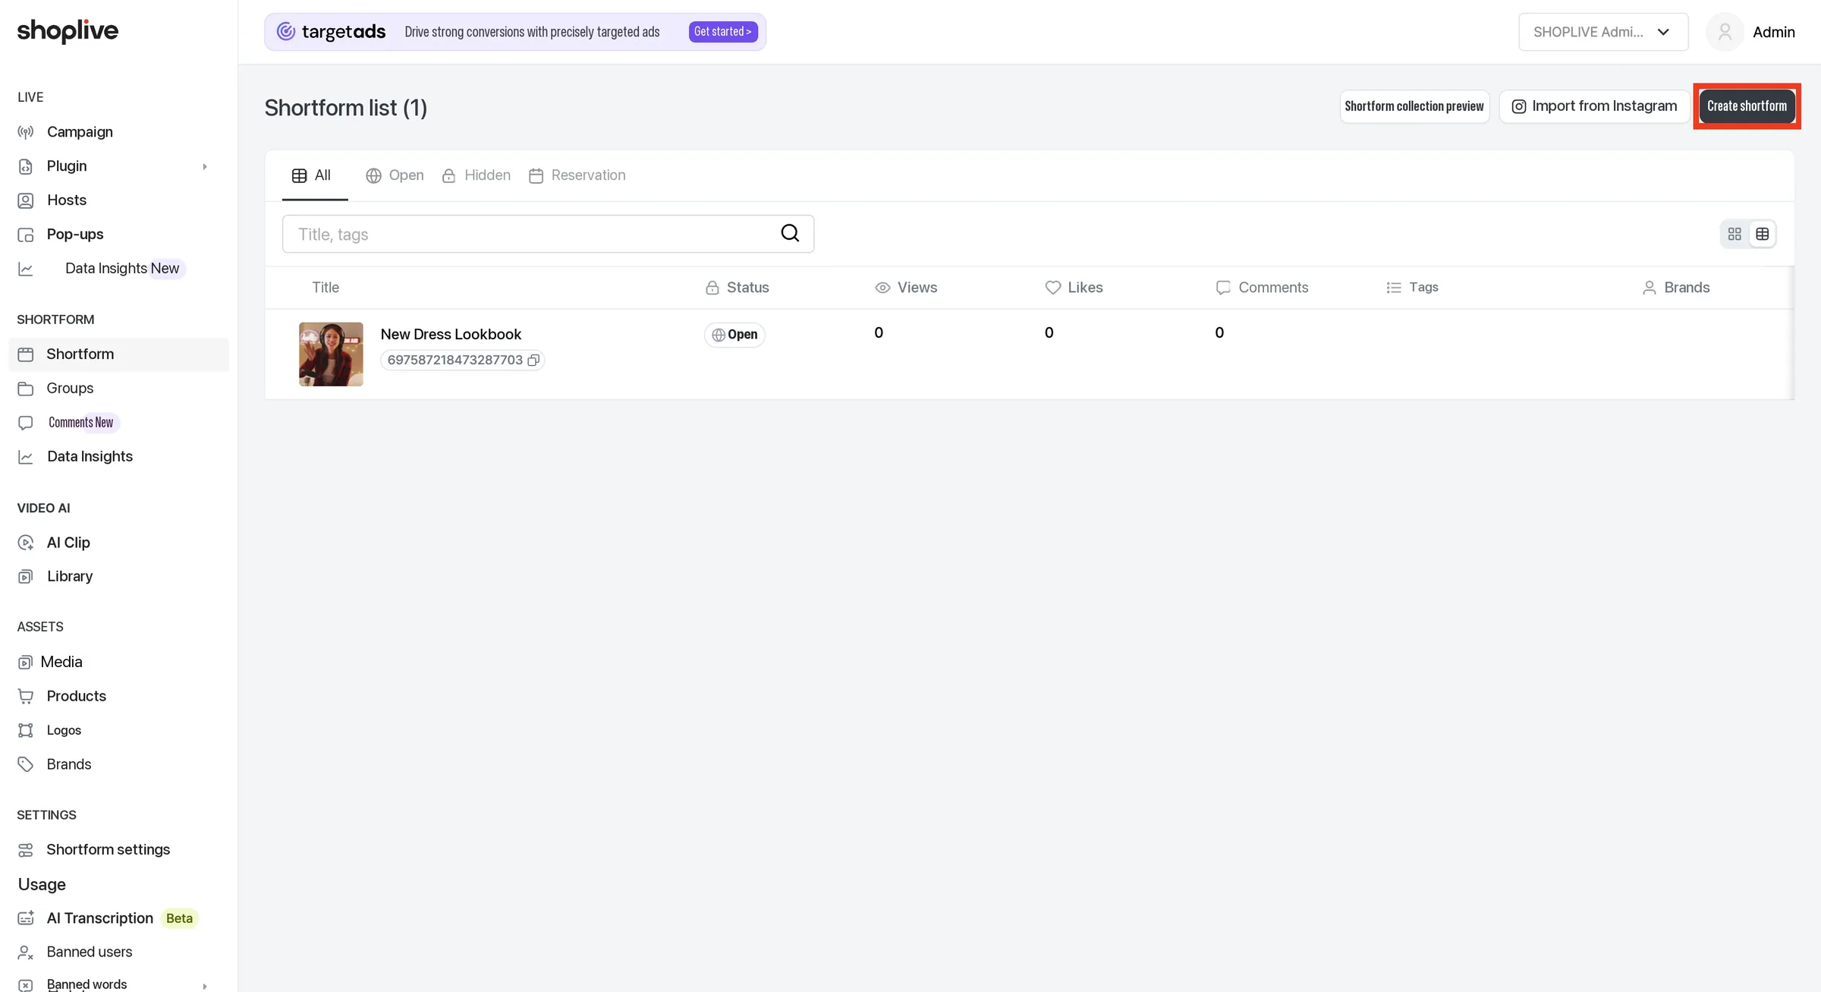Click the Brands tag icon in sidebar
This screenshot has width=1821, height=992.
(26, 764)
